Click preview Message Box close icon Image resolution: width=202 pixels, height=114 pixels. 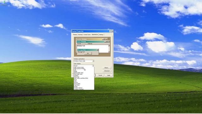tap(98, 50)
